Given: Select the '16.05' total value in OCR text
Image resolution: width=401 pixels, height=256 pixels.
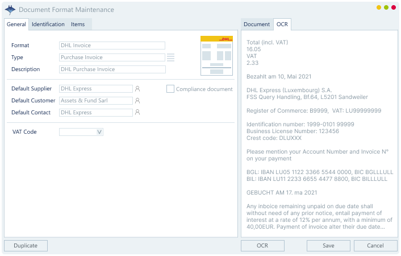Looking at the screenshot, I should click(x=254, y=49).
